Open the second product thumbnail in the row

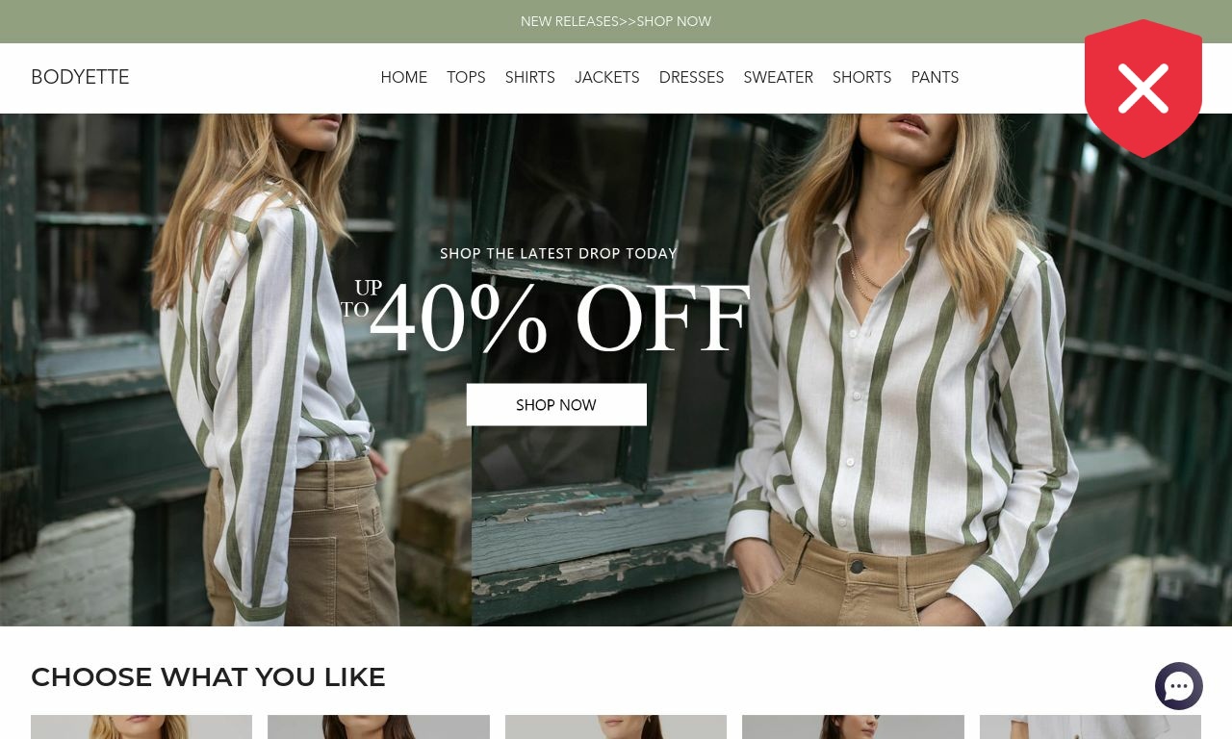point(378,726)
